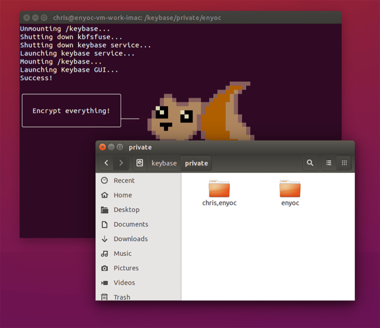Screen dimensions: 380x328
Task: Click the private breadcrumb tab
Action: coord(196,163)
